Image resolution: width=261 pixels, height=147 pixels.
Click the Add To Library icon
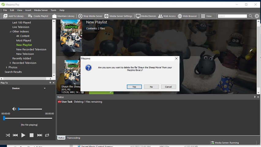click(x=5, y=16)
